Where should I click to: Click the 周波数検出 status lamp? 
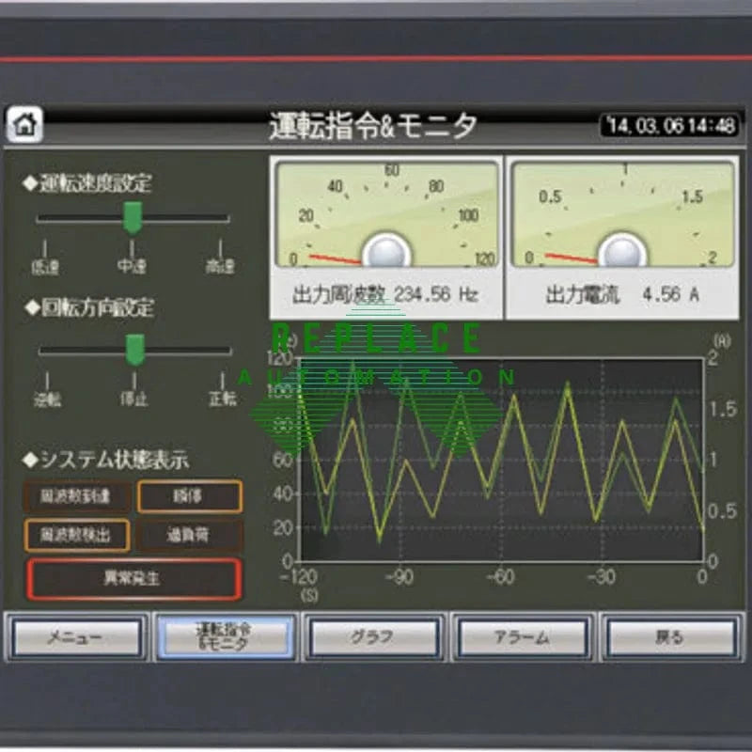[76, 535]
